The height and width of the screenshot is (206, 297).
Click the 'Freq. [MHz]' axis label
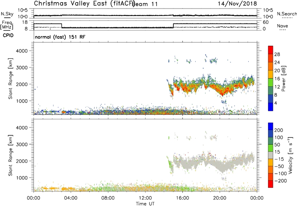pos(7,25)
